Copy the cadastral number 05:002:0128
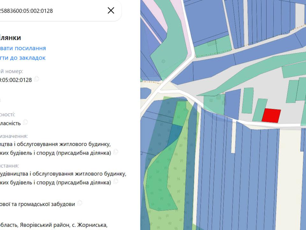Image resolution: width=306 pixels, height=230 pixels. click(x=37, y=79)
